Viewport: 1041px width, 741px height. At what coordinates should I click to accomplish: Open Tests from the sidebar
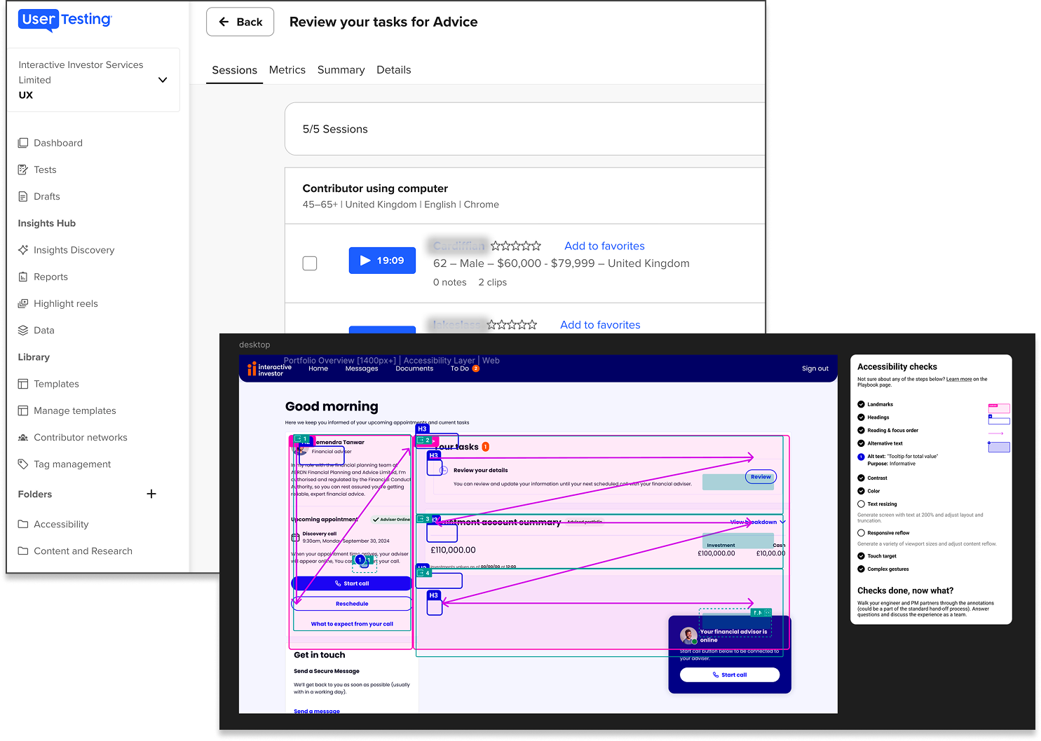(x=36, y=169)
